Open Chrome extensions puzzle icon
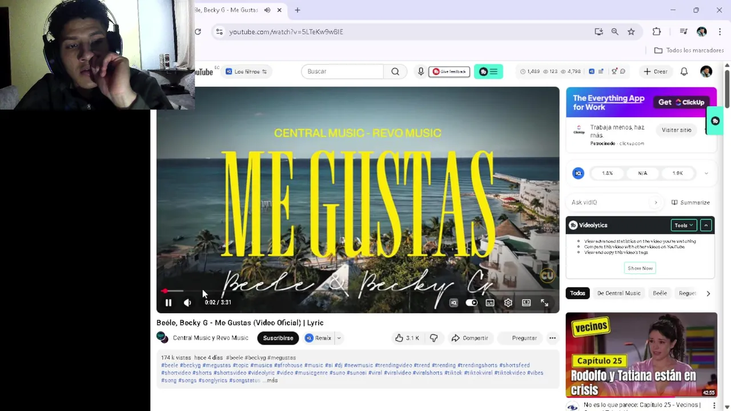Screen dimensions: 731x411 (x=657, y=31)
